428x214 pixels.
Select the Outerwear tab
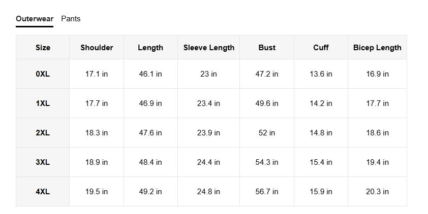(35, 19)
